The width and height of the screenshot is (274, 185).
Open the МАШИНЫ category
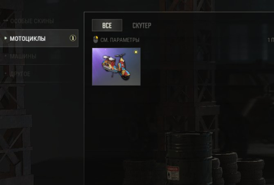click(x=23, y=56)
